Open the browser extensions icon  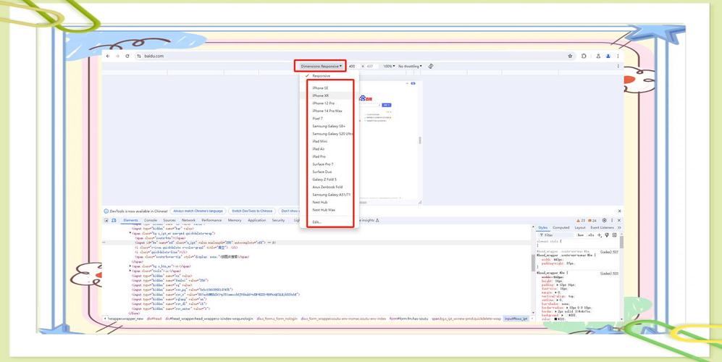584,56
